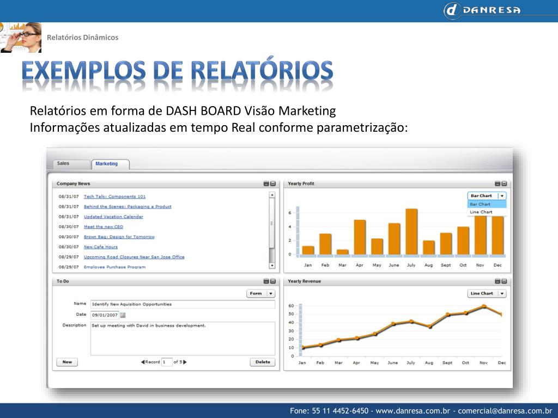This screenshot has width=558, height=418.
Task: Open Meet the new CEO link
Action: [x=103, y=226]
